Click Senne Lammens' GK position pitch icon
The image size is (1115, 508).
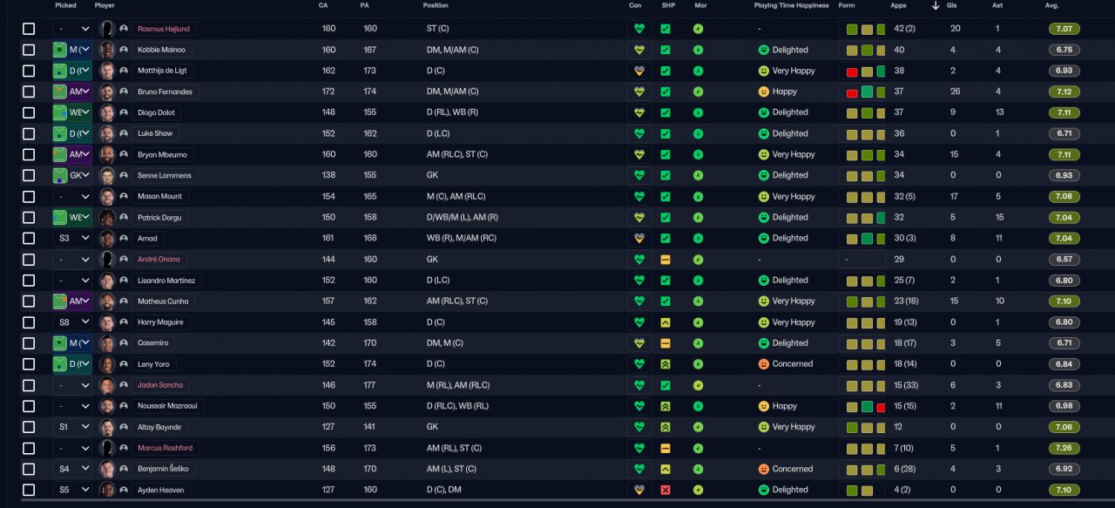(x=59, y=175)
